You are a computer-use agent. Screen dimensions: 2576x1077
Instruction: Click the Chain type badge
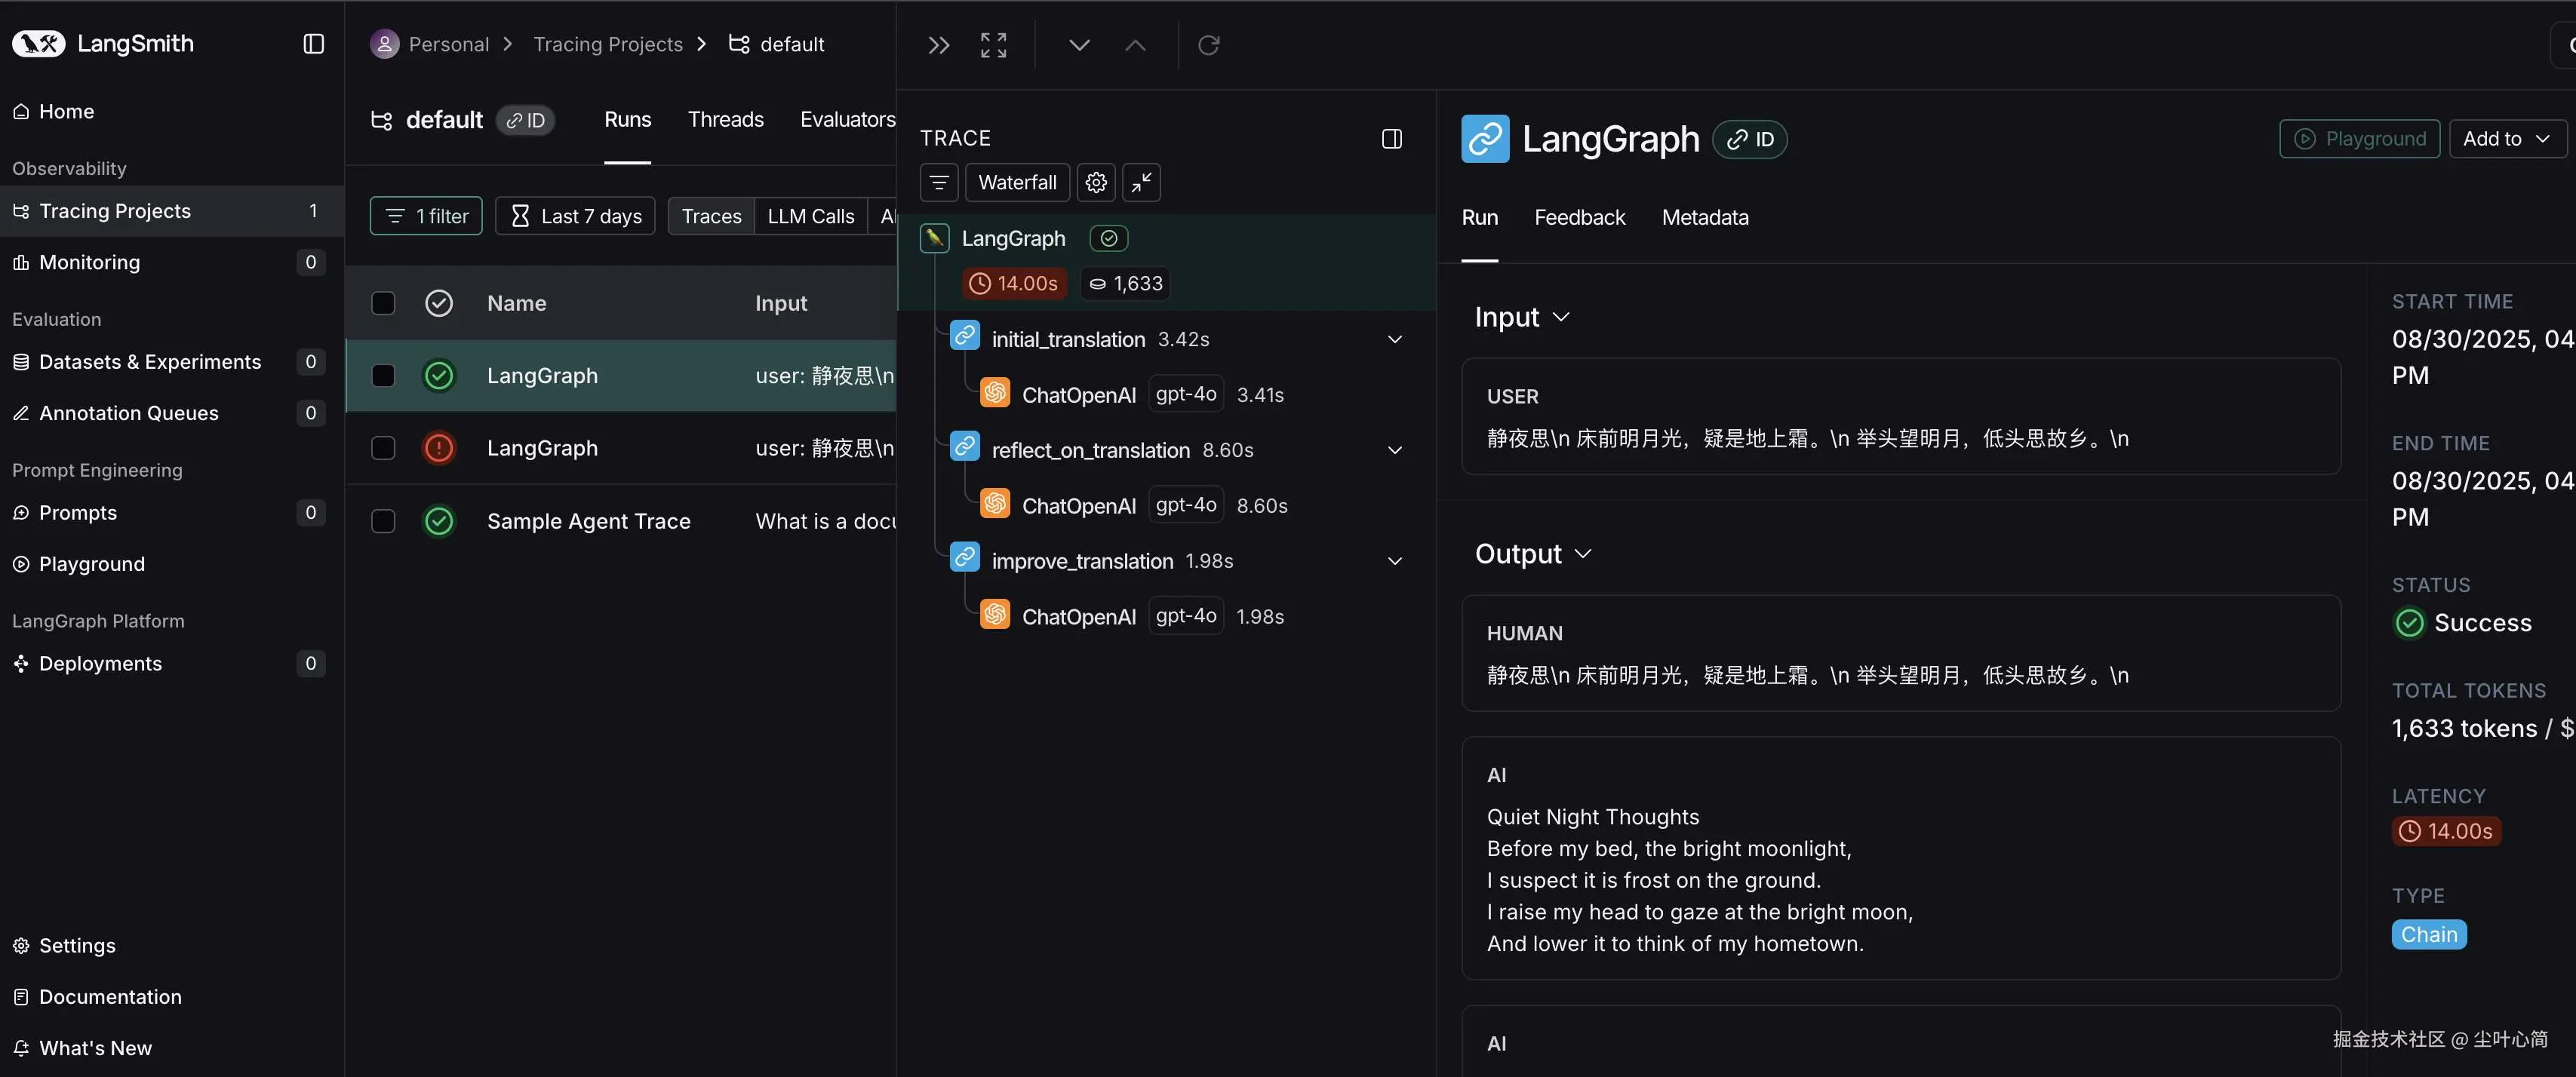point(2428,935)
